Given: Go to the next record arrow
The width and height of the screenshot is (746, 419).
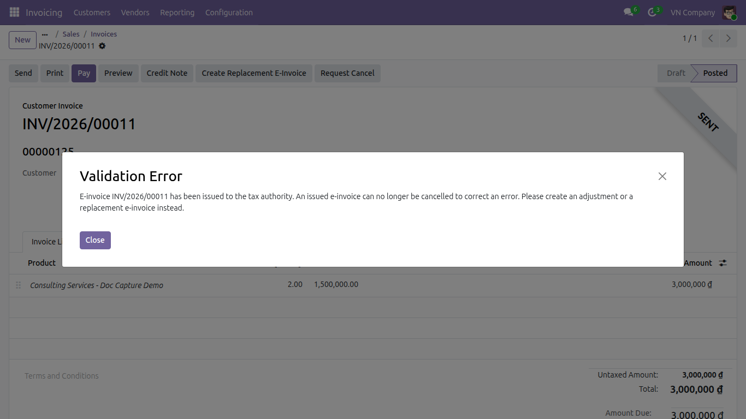Looking at the screenshot, I should click(728, 38).
